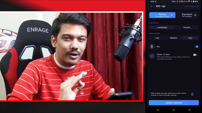The width and height of the screenshot is (202, 113).
Task: Tap the "Add mobile recorder shortcut" text
Action: pos(168,94)
